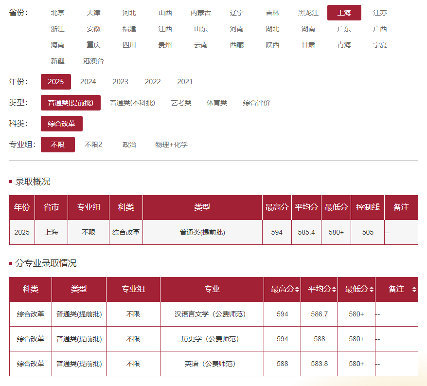Screen dimensions: 427x386
Task: Click 英语（公费师范）major cell
Action: click(x=212, y=364)
